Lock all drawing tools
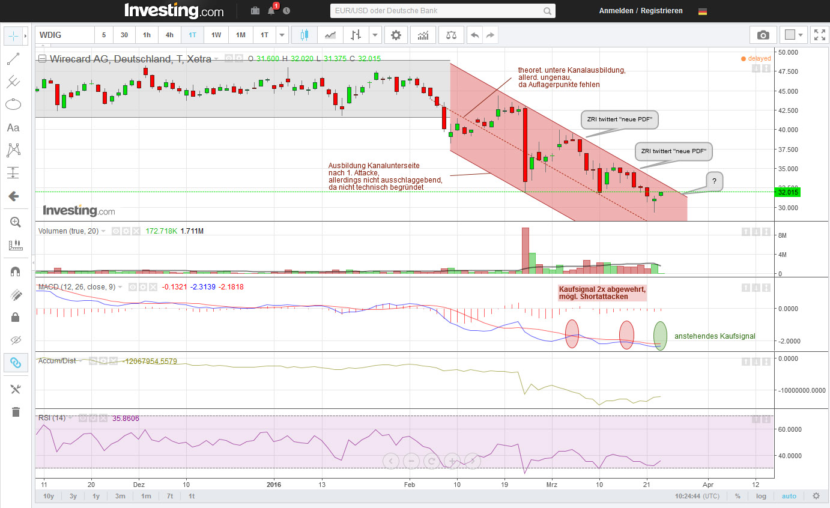The width and height of the screenshot is (830, 508). pos(16,317)
